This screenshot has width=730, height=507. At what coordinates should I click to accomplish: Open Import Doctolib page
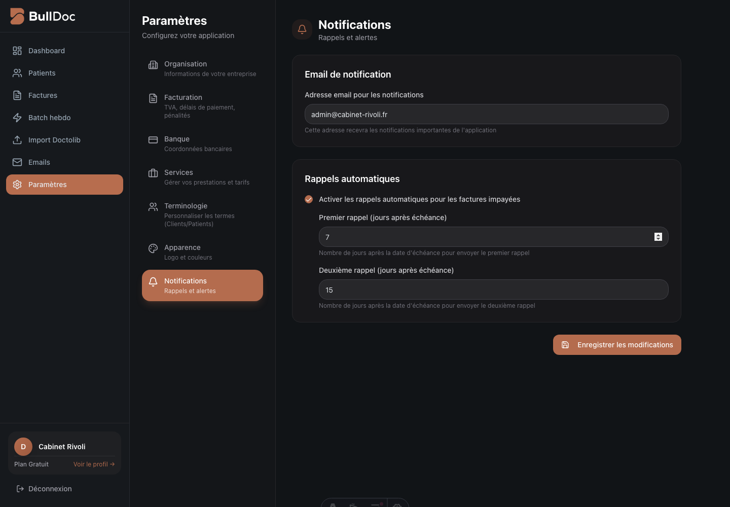64,140
